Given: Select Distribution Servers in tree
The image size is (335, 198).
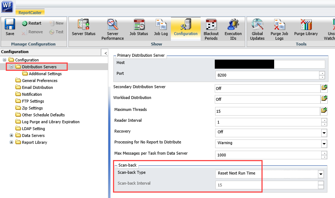Looking at the screenshot, I should pos(39,67).
